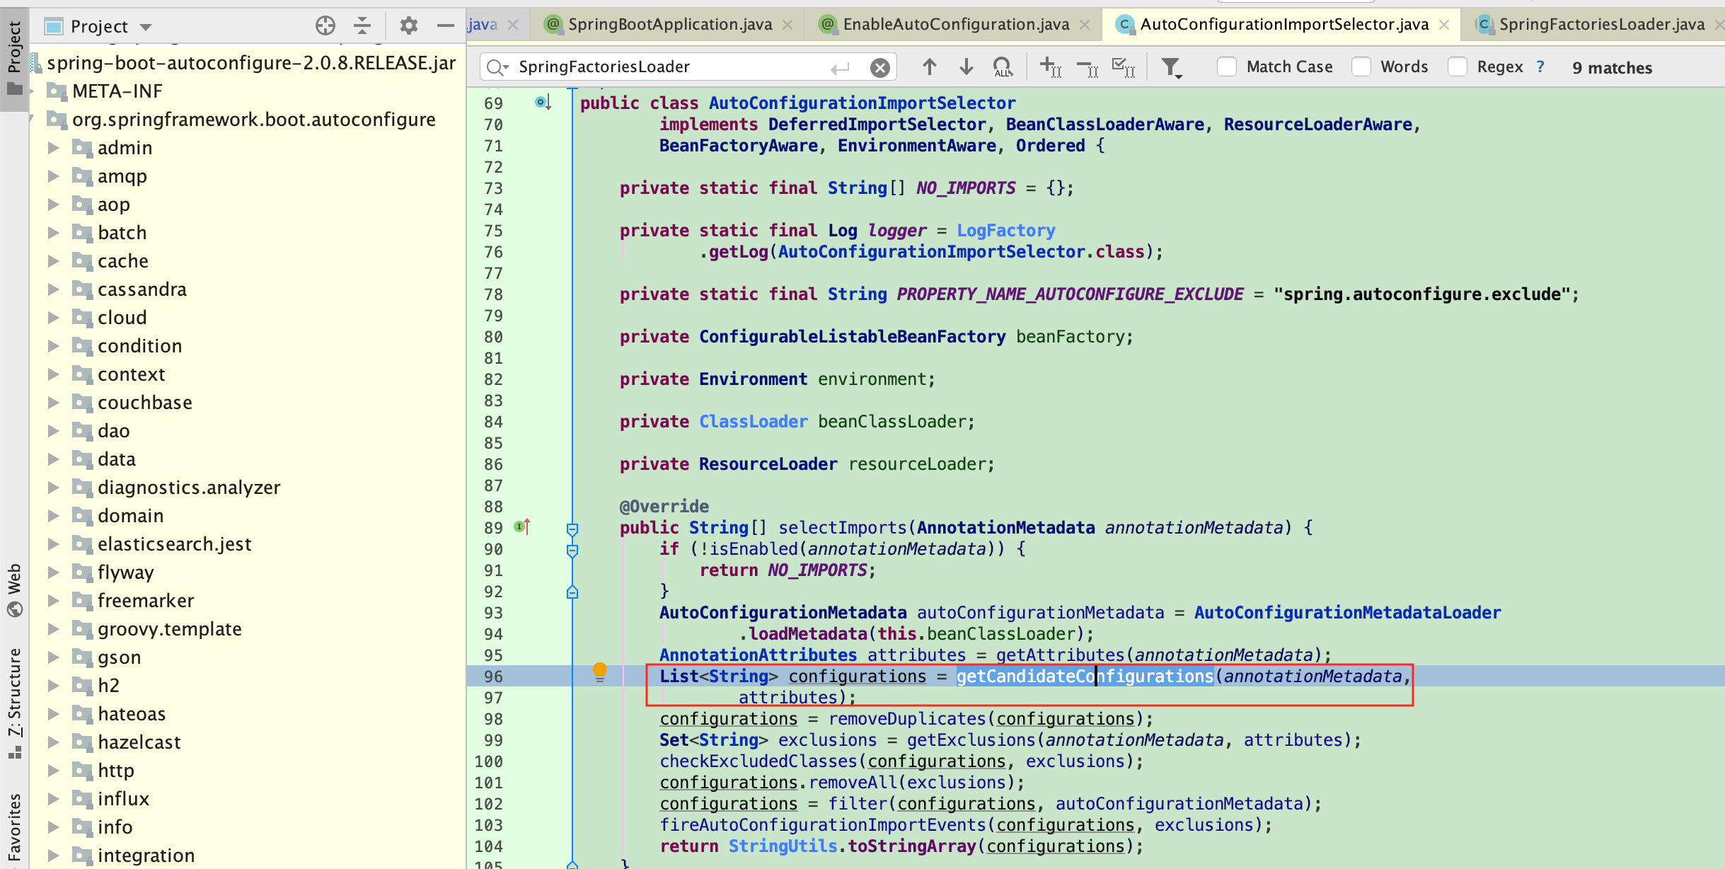This screenshot has width=1725, height=869.
Task: Enable the Words checkbox
Action: click(x=1361, y=67)
